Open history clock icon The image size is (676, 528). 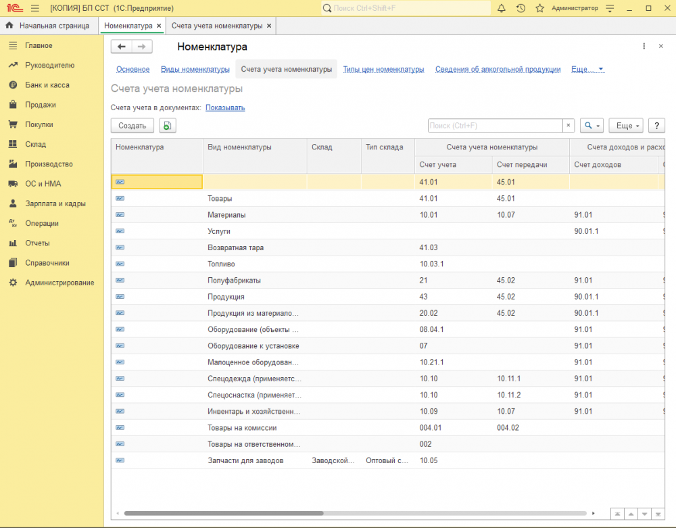521,8
